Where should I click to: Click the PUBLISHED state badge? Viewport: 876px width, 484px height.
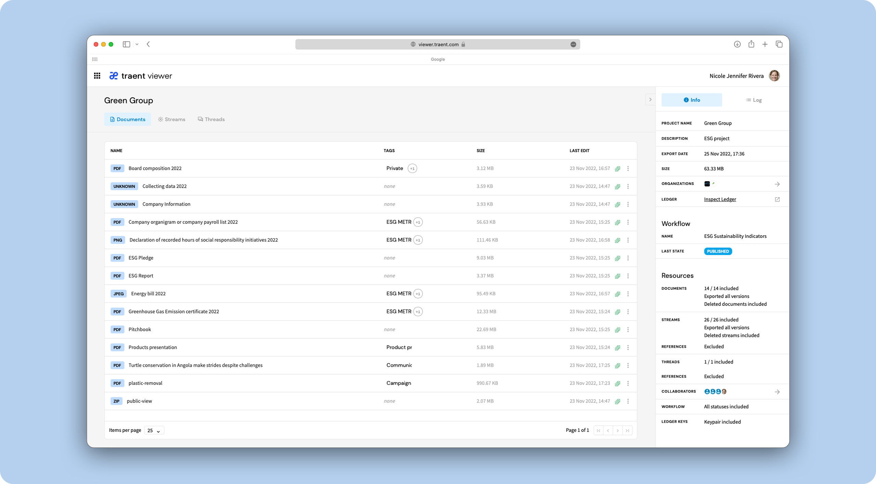pos(718,251)
